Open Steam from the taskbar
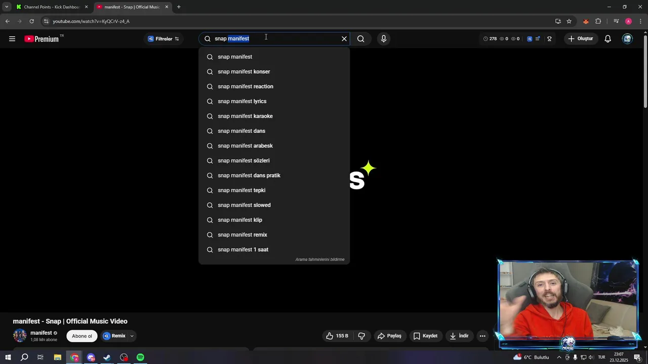The image size is (648, 364). tap(107, 357)
